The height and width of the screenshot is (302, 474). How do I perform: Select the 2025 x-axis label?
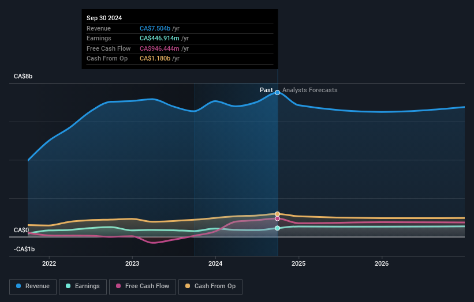[298, 263]
